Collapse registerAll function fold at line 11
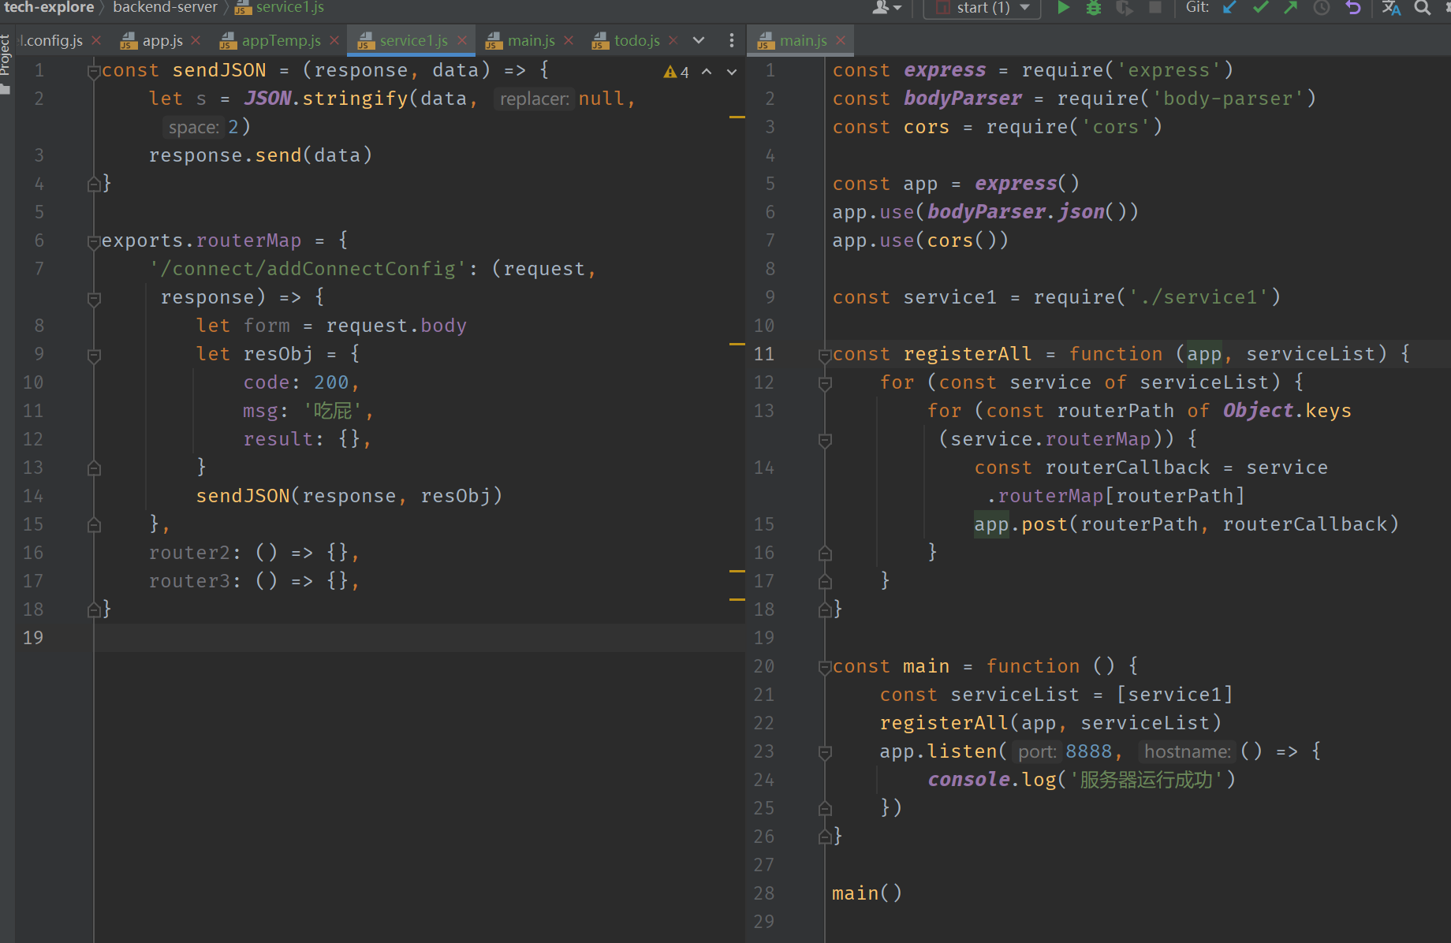 pyautogui.click(x=825, y=356)
